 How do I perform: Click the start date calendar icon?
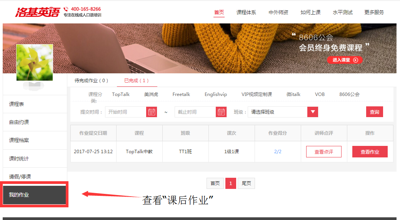[152, 112]
